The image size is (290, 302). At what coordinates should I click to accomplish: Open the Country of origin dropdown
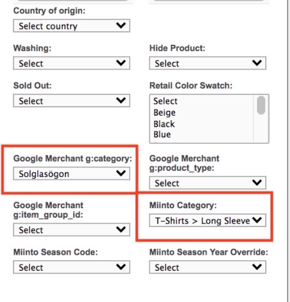point(71,25)
